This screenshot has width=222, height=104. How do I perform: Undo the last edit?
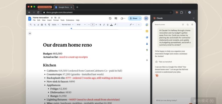pos(35,25)
